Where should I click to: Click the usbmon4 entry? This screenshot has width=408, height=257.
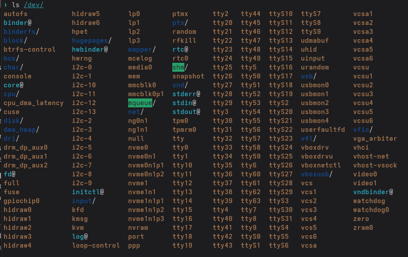pyautogui.click(x=315, y=121)
